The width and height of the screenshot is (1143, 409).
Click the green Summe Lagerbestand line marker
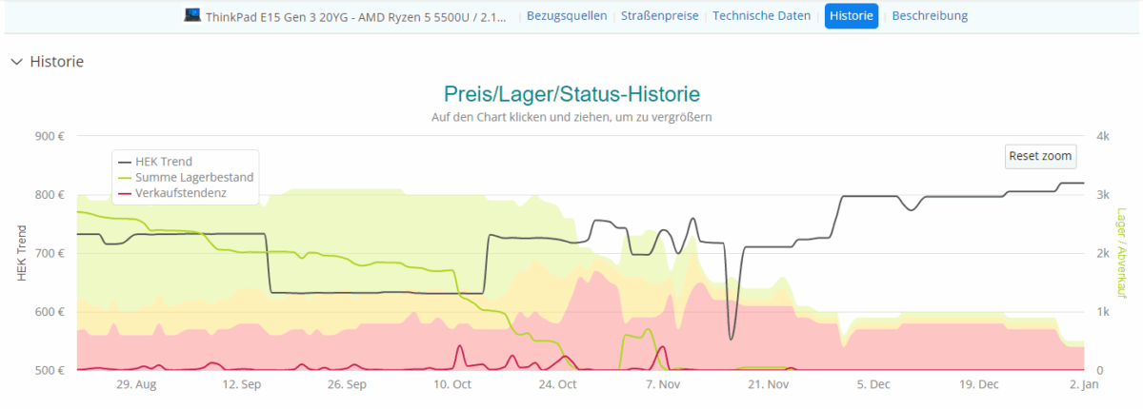pos(125,178)
